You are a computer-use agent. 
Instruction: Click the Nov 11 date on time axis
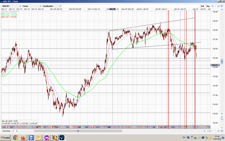coord(4,9)
